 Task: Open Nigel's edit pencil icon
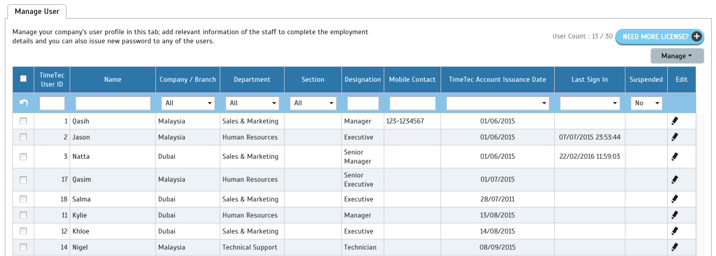[675, 247]
